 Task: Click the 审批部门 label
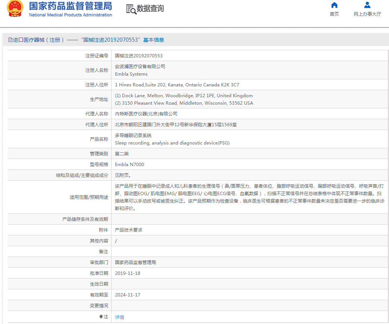tap(99, 263)
